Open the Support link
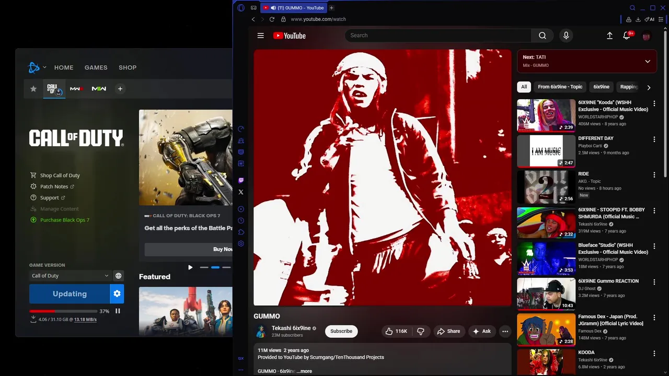 (48, 198)
